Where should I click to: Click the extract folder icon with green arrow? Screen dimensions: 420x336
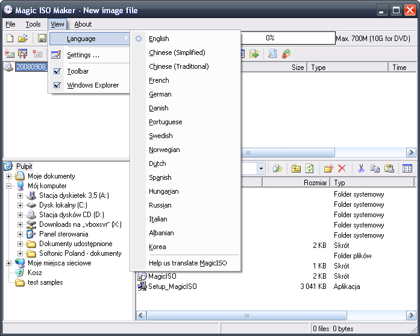click(x=254, y=54)
